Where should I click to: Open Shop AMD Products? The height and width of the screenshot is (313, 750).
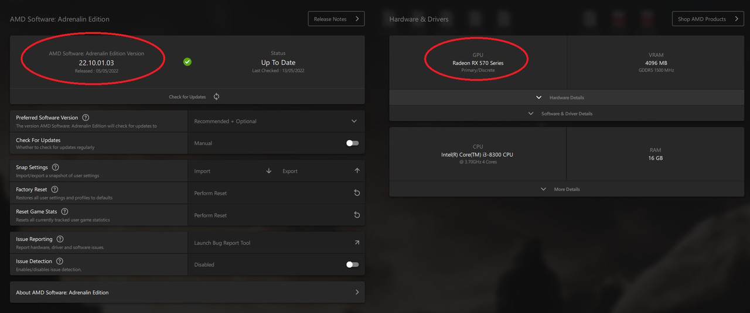707,19
